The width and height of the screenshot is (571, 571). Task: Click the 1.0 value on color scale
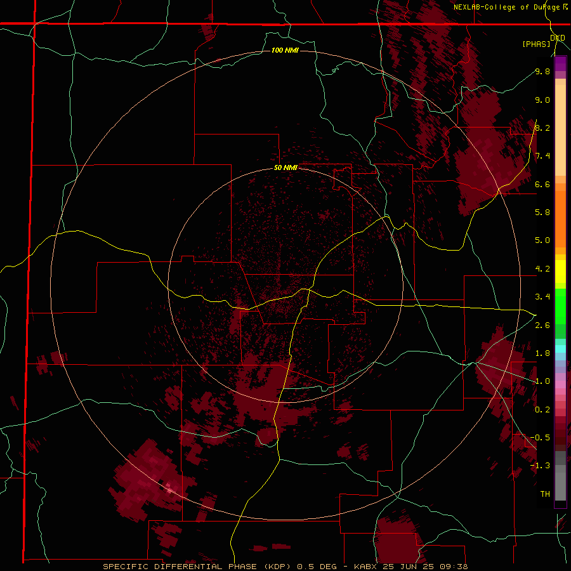pos(542,381)
